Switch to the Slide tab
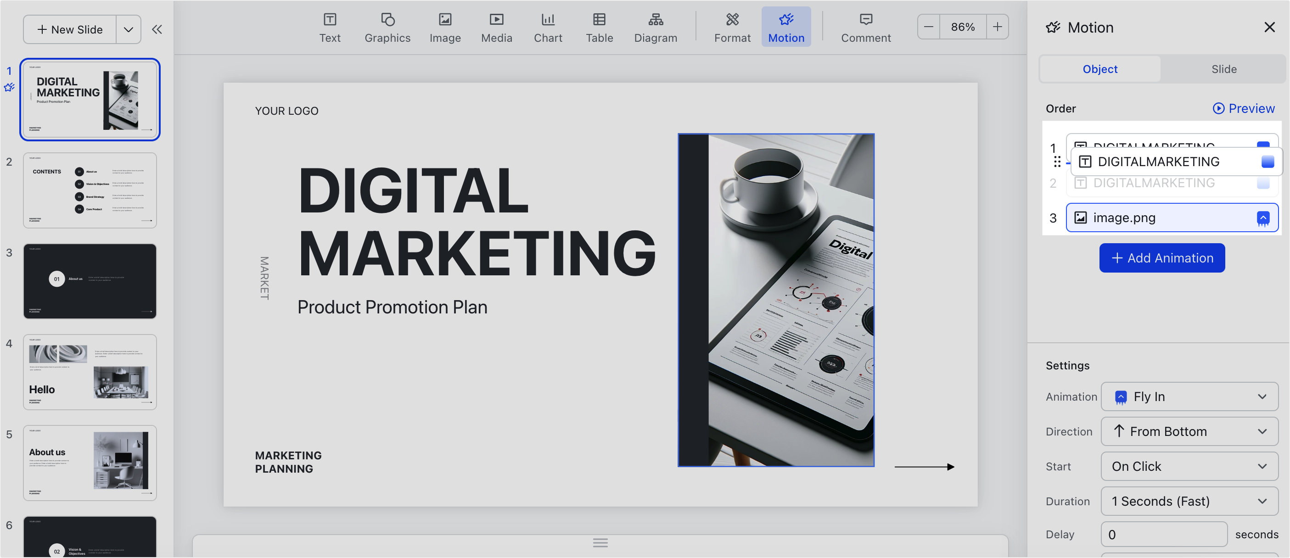This screenshot has width=1290, height=558. click(x=1223, y=68)
